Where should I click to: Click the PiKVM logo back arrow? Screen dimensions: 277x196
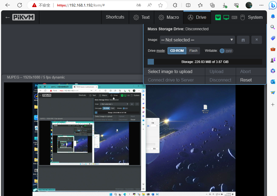[x=8, y=17]
